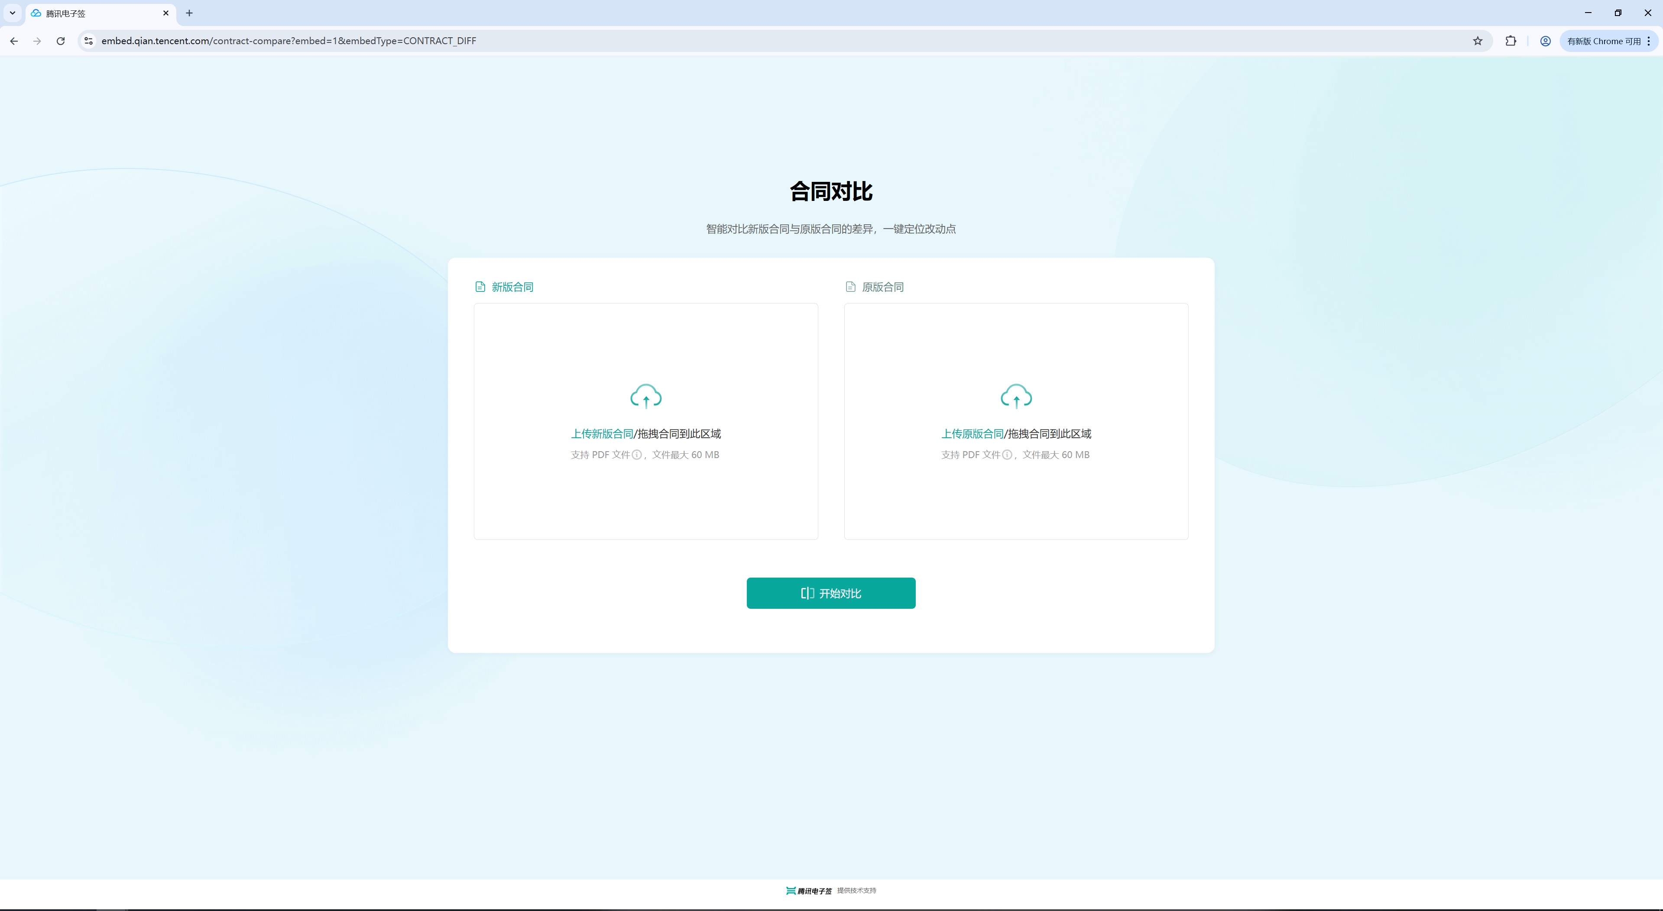Click 支持 PDF 文件 text under 新版合同

600,455
